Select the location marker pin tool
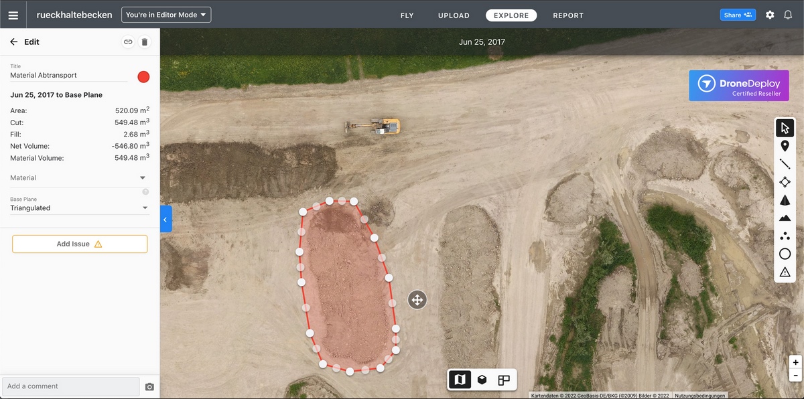The height and width of the screenshot is (399, 804). point(785,146)
